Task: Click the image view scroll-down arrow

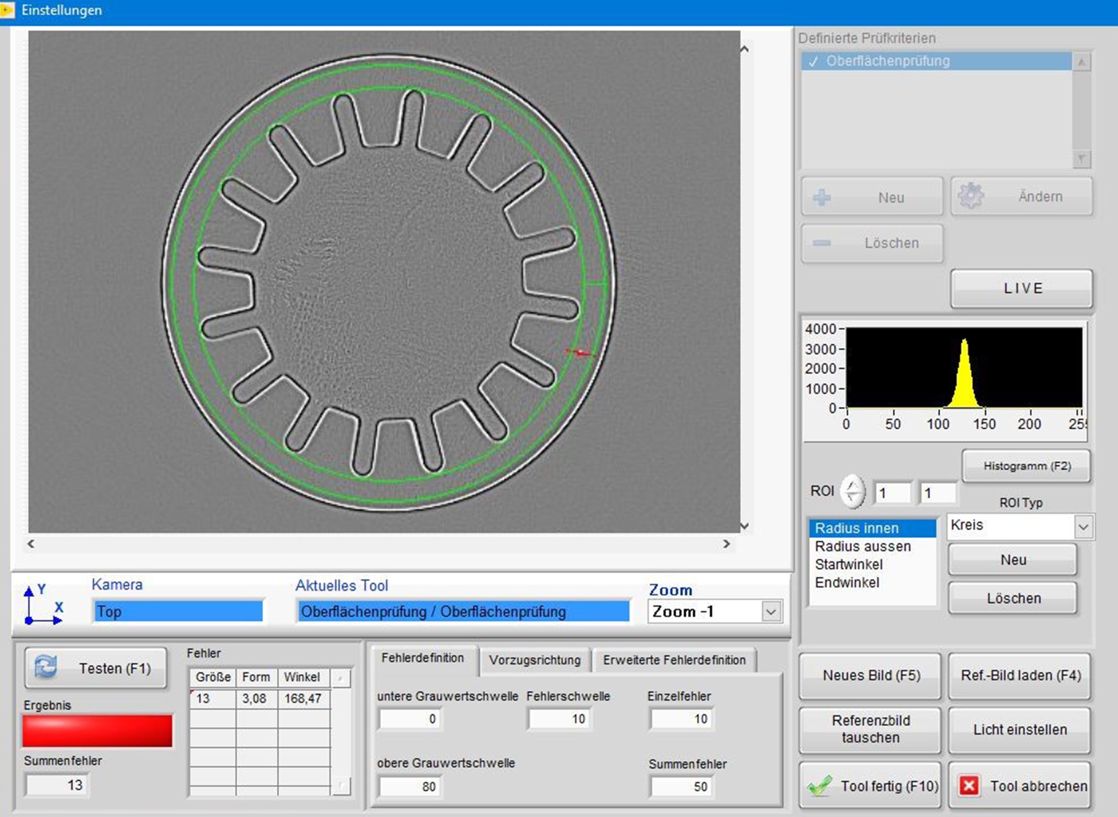Action: click(x=744, y=526)
